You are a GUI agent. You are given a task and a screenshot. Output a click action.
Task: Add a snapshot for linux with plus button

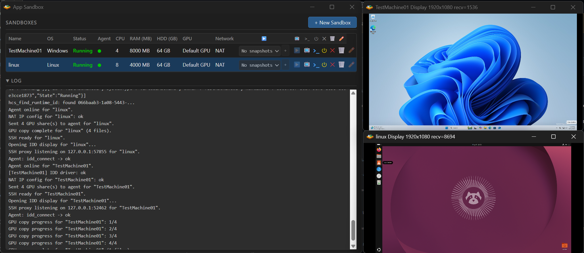click(x=285, y=65)
